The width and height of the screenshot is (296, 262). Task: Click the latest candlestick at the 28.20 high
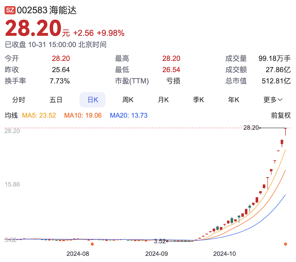(x=285, y=132)
